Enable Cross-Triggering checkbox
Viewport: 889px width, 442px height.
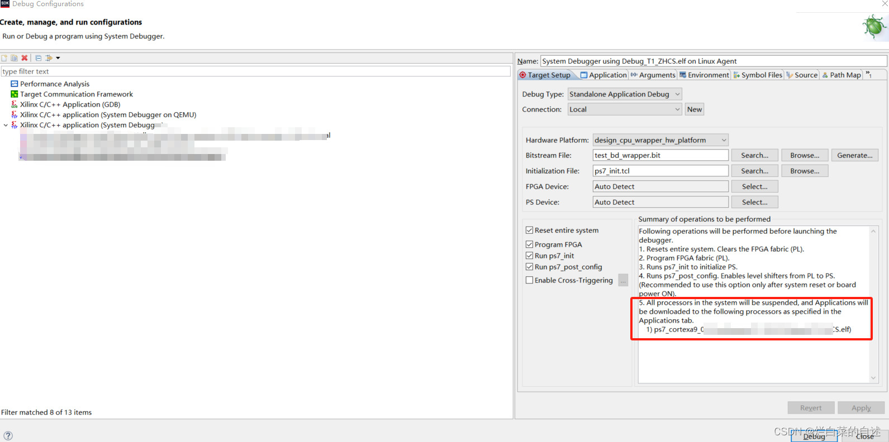(x=529, y=280)
